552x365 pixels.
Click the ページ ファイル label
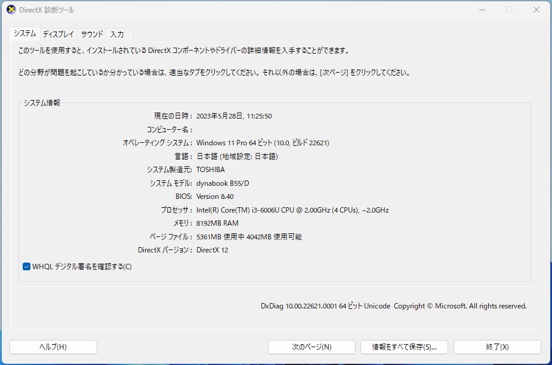coord(171,237)
